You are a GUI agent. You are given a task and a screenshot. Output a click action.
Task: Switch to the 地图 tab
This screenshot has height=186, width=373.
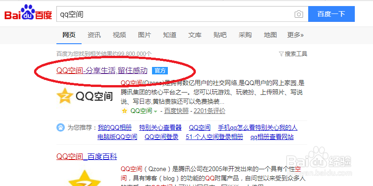(x=270, y=35)
